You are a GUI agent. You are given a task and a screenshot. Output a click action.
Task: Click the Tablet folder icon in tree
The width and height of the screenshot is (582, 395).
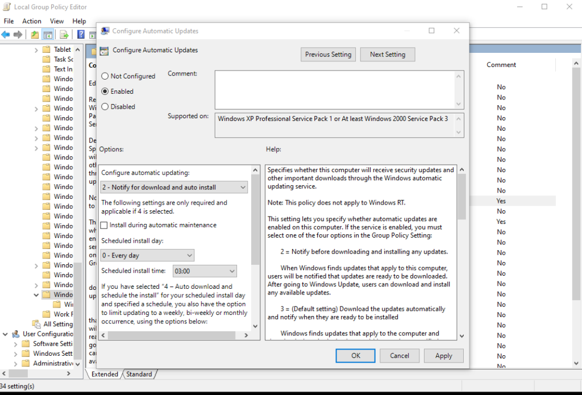(47, 49)
